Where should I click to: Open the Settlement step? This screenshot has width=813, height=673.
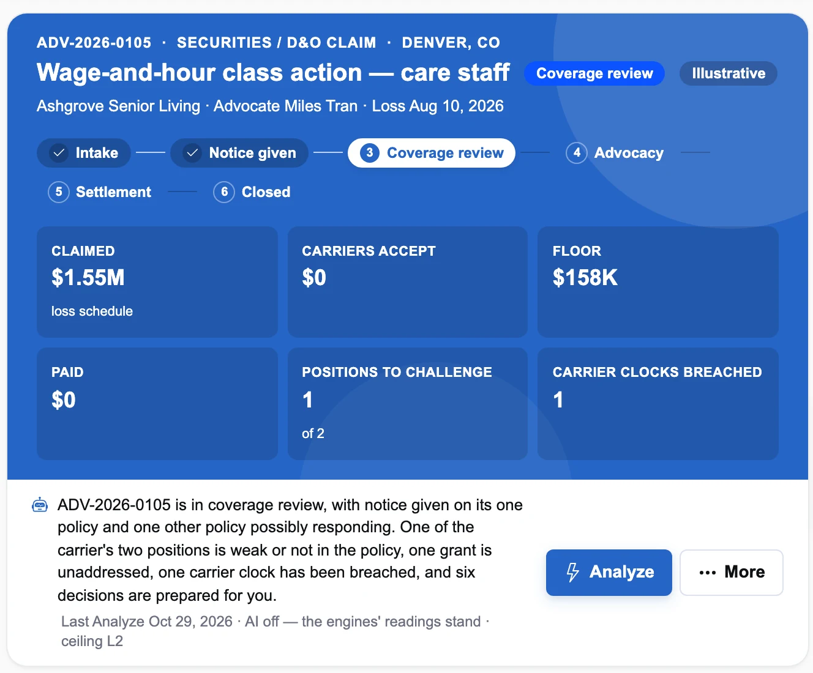click(100, 192)
